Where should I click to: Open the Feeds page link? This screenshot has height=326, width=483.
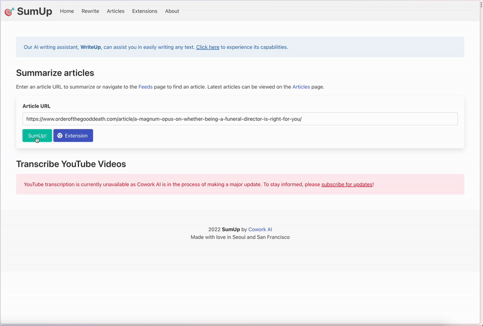tap(146, 87)
